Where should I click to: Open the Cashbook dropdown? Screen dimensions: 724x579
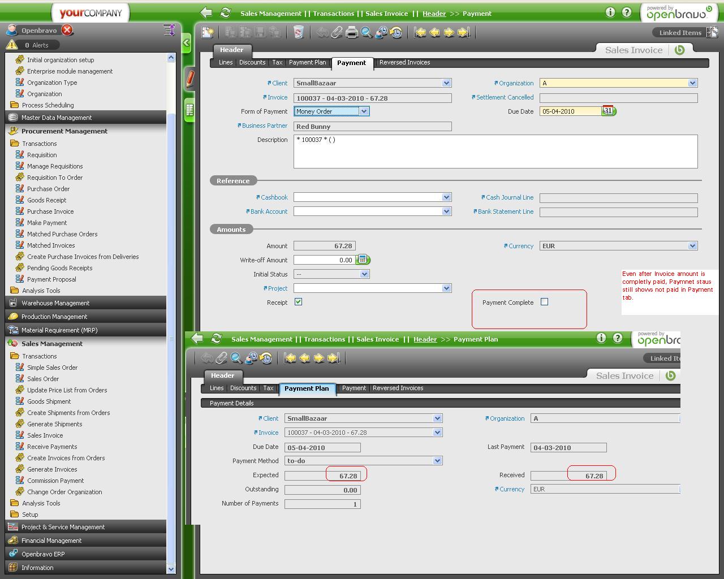coord(446,197)
